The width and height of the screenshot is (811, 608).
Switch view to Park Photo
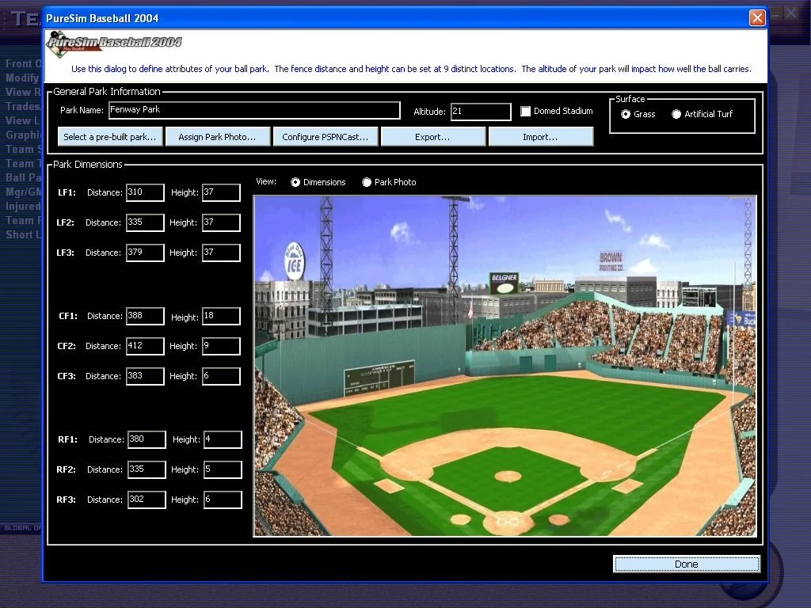click(367, 182)
